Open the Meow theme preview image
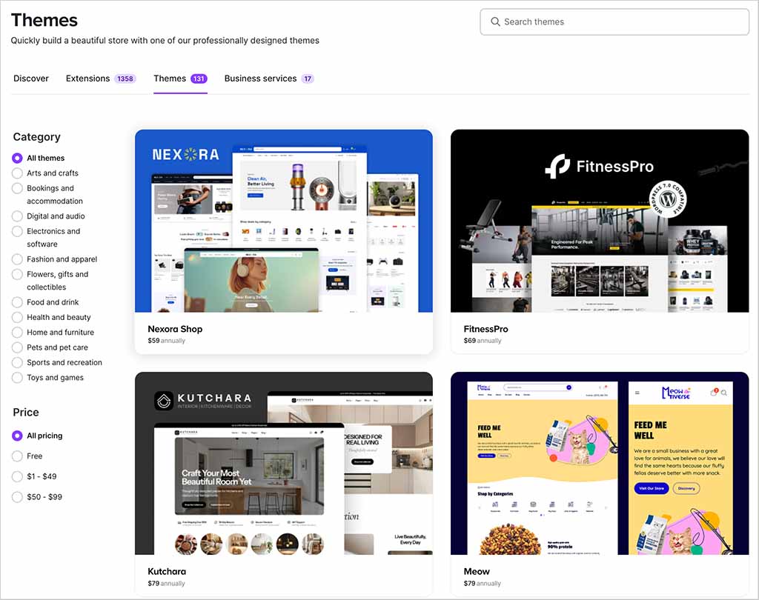759x600 pixels. pyautogui.click(x=600, y=464)
